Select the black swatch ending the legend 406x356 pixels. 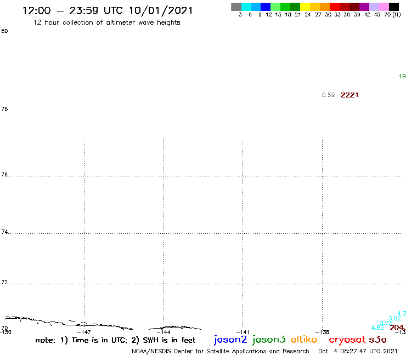click(393, 7)
